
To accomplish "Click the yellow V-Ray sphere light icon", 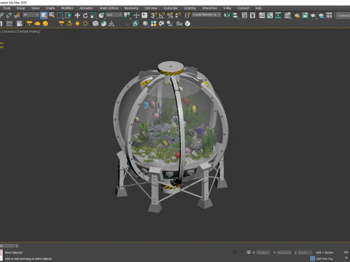I will (x=45, y=23).
